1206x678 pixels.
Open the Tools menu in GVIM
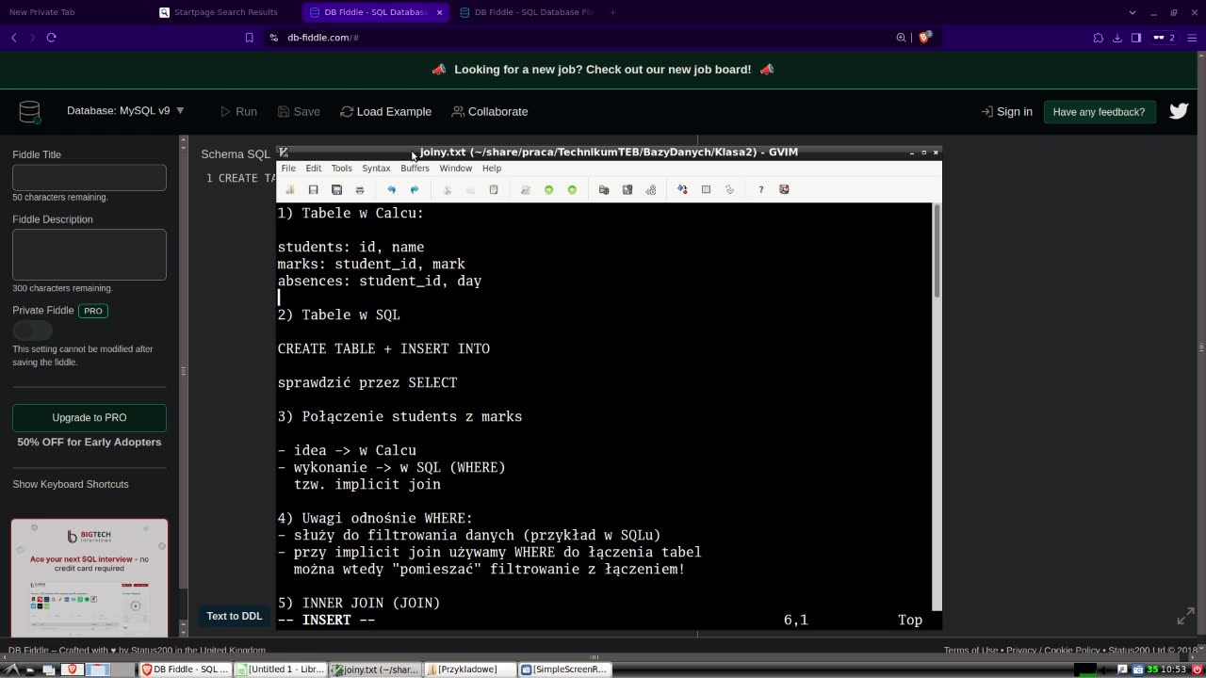[341, 169]
